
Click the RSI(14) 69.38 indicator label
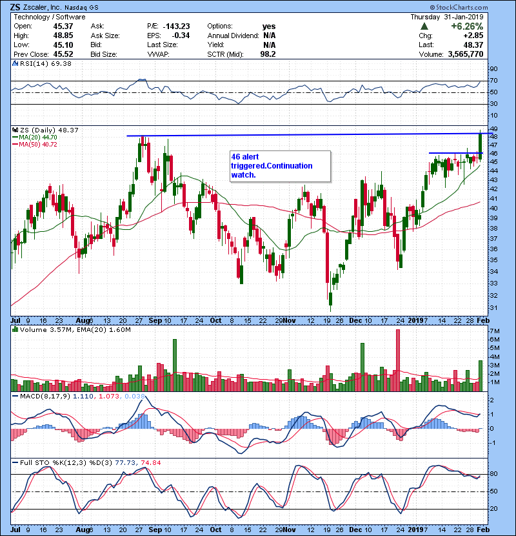click(x=46, y=63)
